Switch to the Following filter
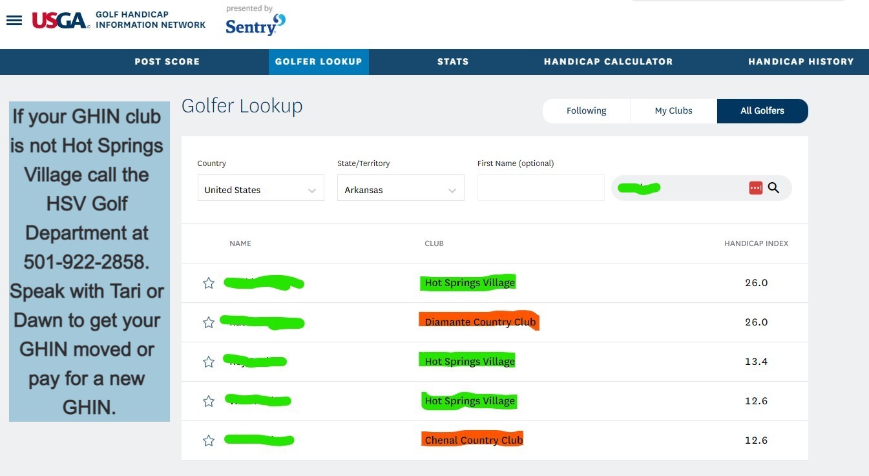This screenshot has height=476, width=869. 586,110
